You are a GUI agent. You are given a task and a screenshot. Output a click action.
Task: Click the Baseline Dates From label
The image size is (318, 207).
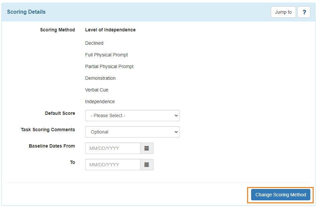(x=52, y=146)
